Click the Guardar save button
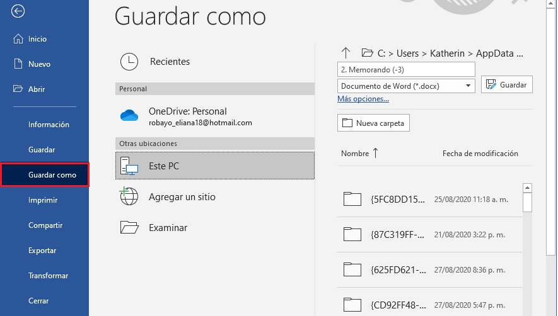The image size is (558, 316). point(507,84)
